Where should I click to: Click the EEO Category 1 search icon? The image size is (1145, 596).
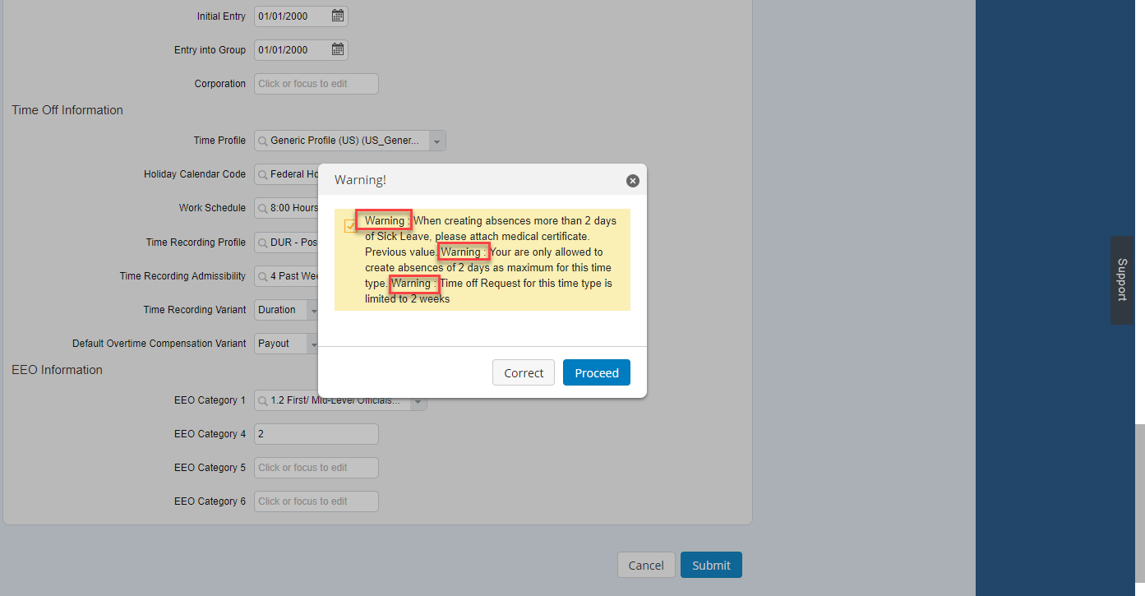(x=262, y=400)
